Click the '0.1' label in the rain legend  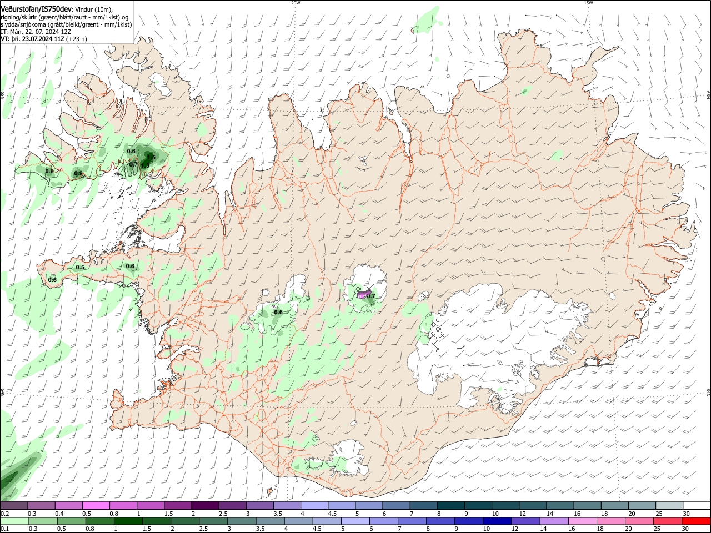click(x=4, y=529)
